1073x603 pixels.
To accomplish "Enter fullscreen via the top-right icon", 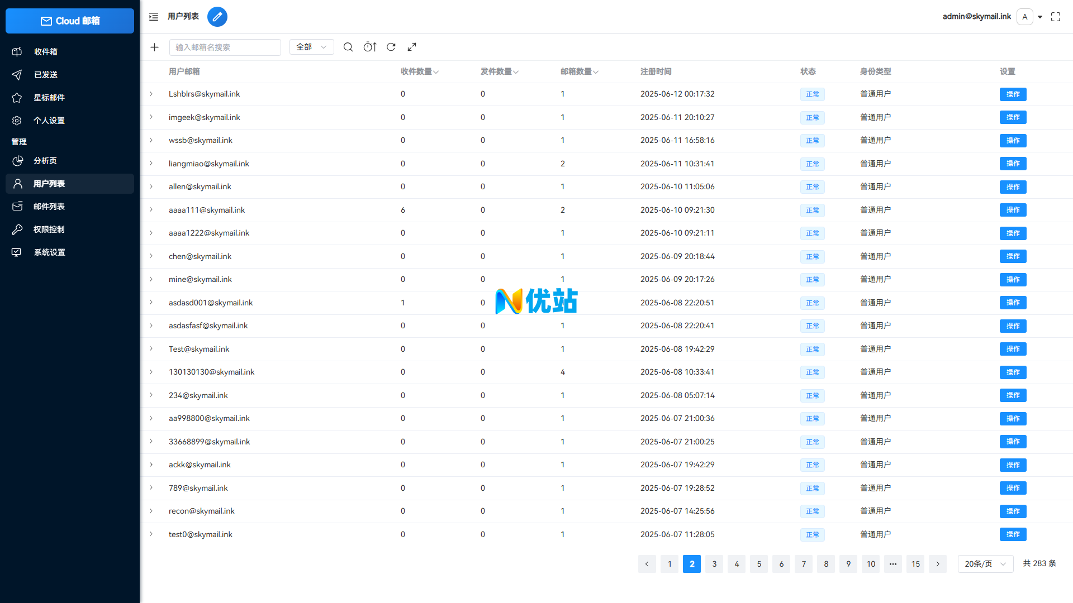I will click(x=1056, y=17).
